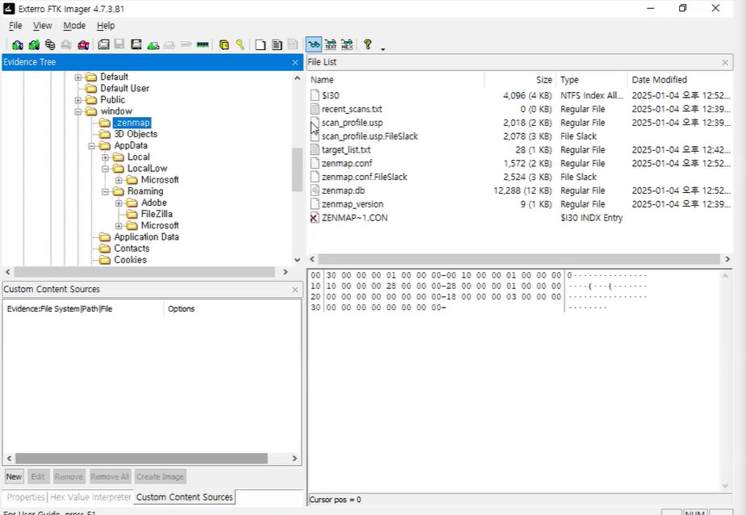This screenshot has height=515, width=746.
Task: Switch viewer to TEXT mode glasses icon
Action: tap(331, 44)
